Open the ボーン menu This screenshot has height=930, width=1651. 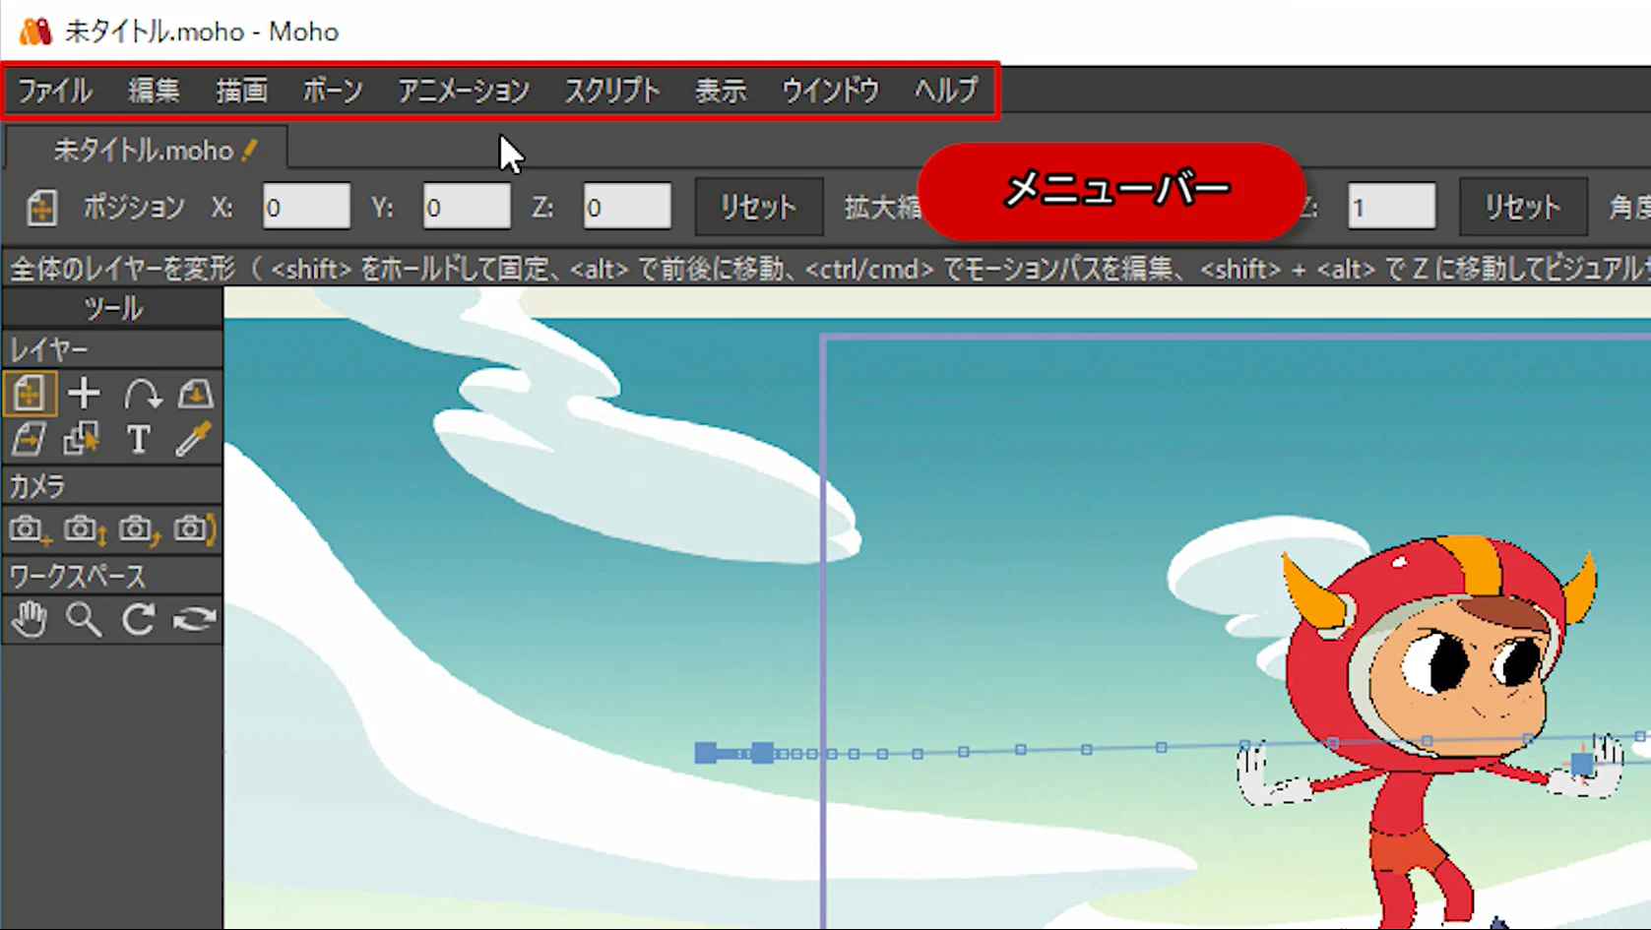click(x=332, y=91)
